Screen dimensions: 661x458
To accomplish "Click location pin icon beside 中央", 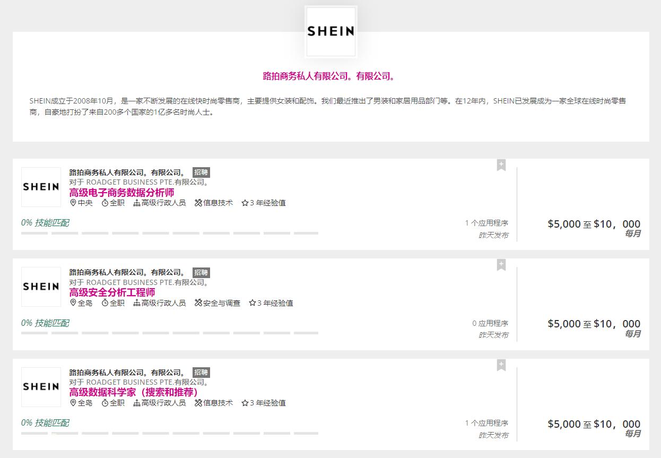I will coord(73,203).
